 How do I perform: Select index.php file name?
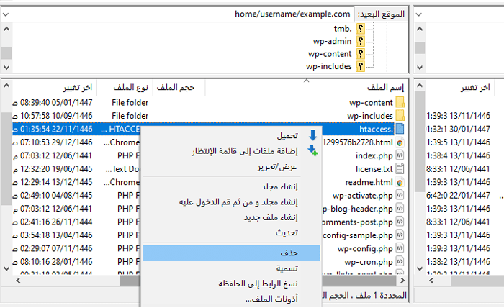point(374,155)
